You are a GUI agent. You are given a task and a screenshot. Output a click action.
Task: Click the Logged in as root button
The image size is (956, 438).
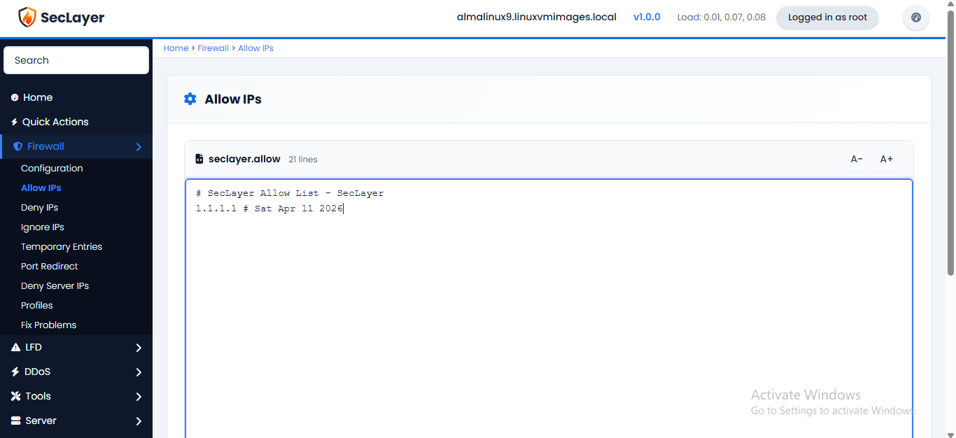click(828, 17)
